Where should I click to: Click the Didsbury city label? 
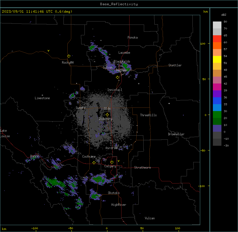(x=106, y=119)
